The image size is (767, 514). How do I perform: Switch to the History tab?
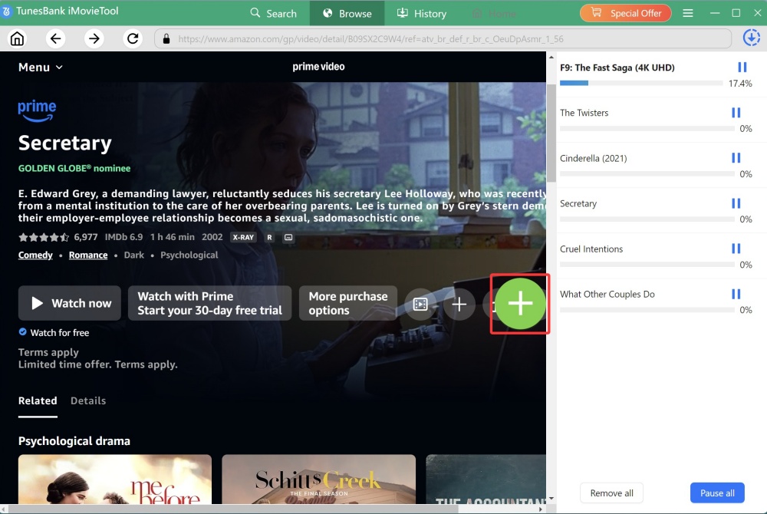pos(422,13)
